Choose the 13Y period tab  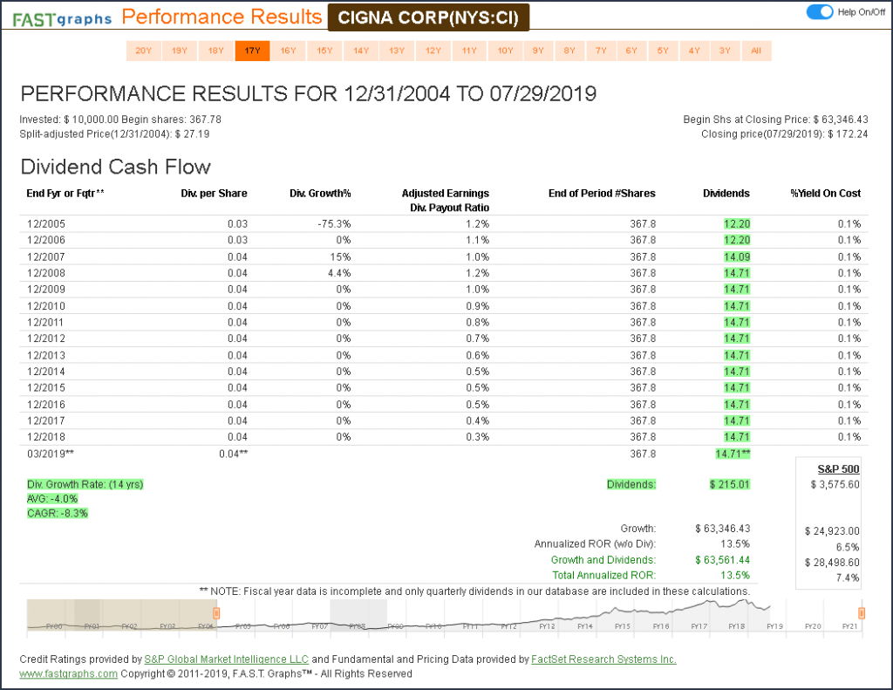pyautogui.click(x=397, y=51)
